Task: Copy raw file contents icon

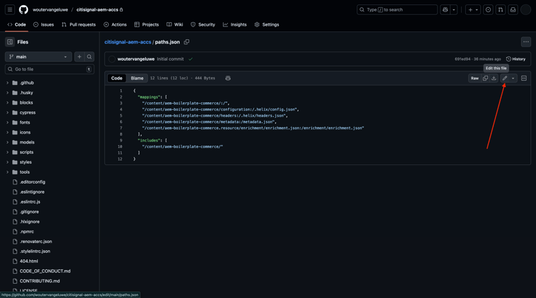Action: click(485, 79)
